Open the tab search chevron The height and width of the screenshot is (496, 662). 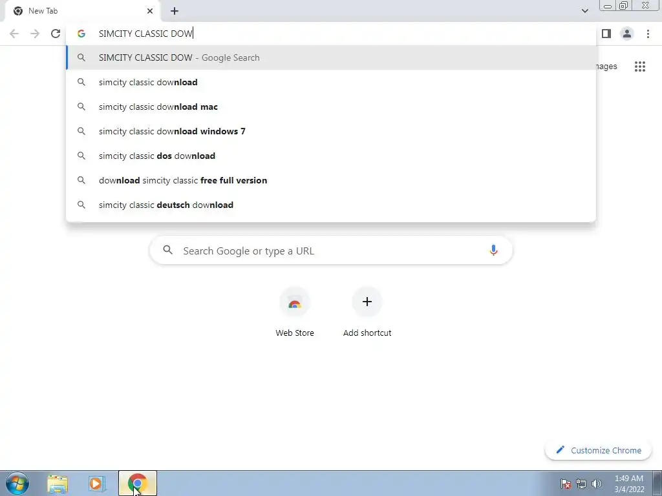[x=584, y=11]
